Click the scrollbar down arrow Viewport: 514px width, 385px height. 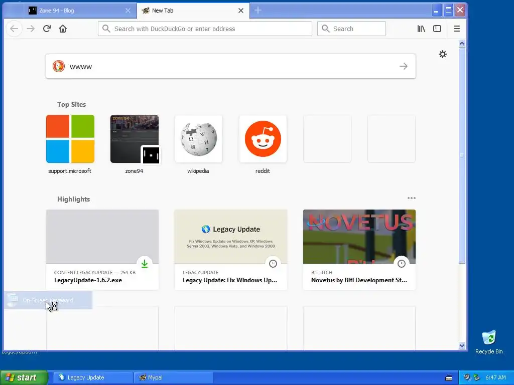tap(462, 345)
